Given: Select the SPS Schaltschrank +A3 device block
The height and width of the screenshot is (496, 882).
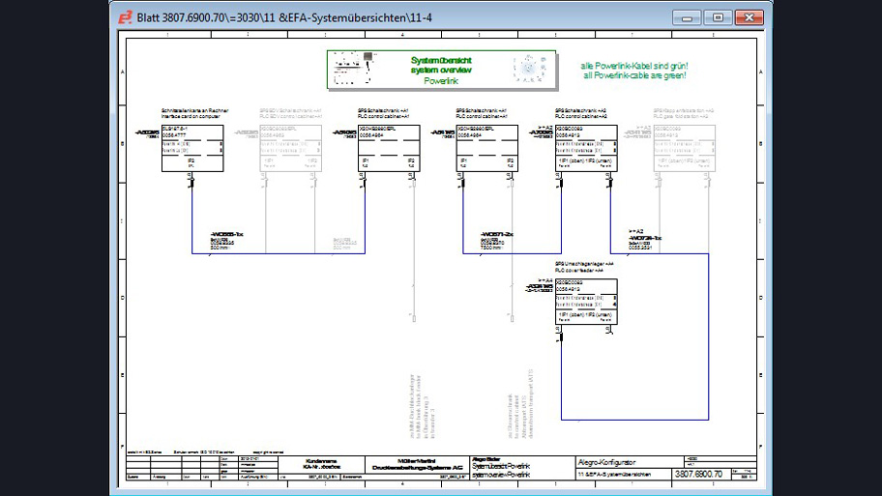Looking at the screenshot, I should [586, 149].
